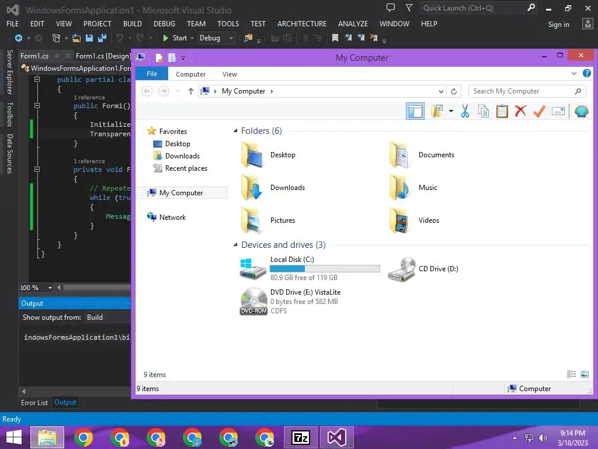Collapse the Folders (6) group
Image resolution: width=598 pixels, height=449 pixels.
[x=235, y=131]
